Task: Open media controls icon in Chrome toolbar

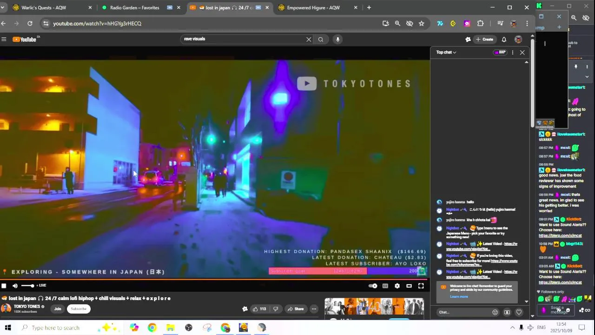Action: [500, 23]
